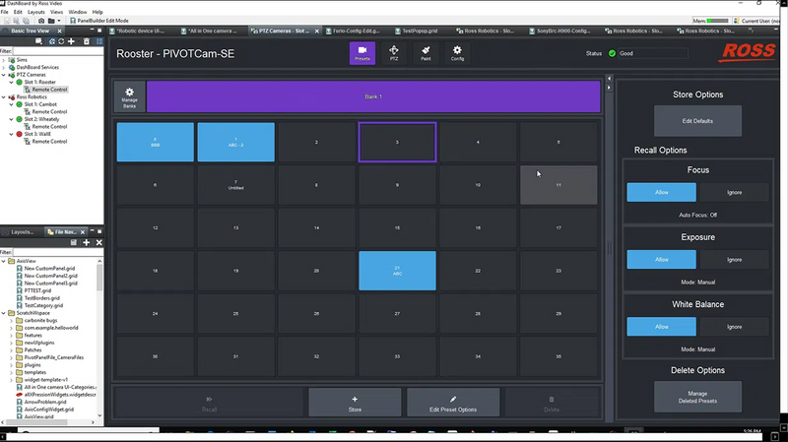Set Focus recall option to Ignore
The image size is (788, 442).
[x=734, y=193]
